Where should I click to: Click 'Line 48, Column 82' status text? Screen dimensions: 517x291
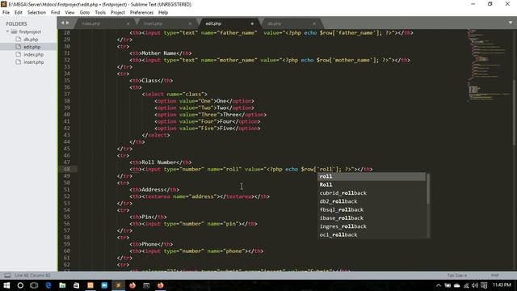32,275
